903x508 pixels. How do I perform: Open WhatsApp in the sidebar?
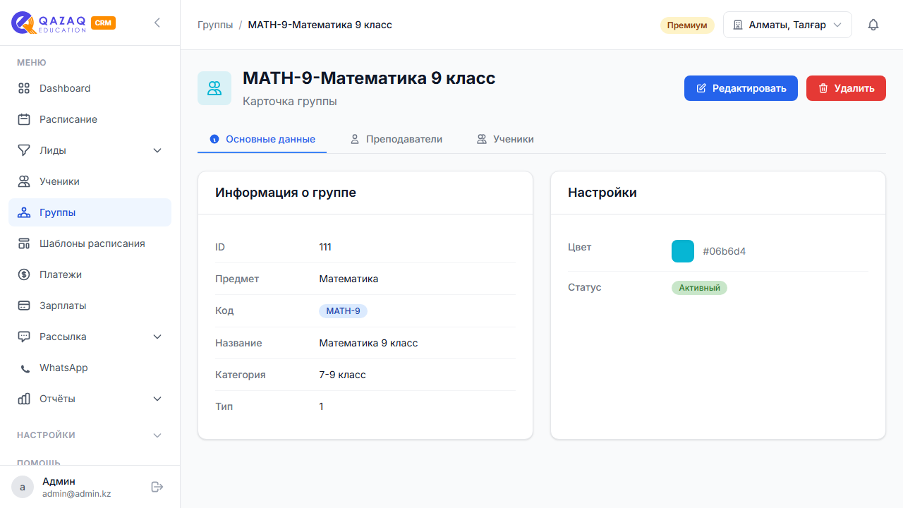(x=90, y=368)
